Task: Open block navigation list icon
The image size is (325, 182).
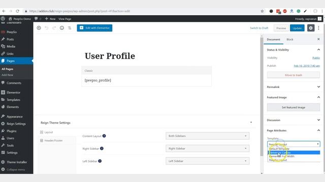Action: [70, 28]
